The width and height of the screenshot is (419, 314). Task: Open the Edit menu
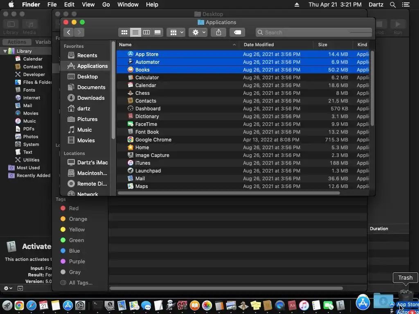click(69, 4)
